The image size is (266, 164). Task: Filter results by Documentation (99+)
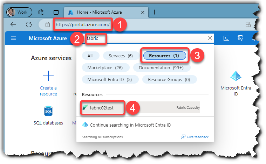[161, 68]
